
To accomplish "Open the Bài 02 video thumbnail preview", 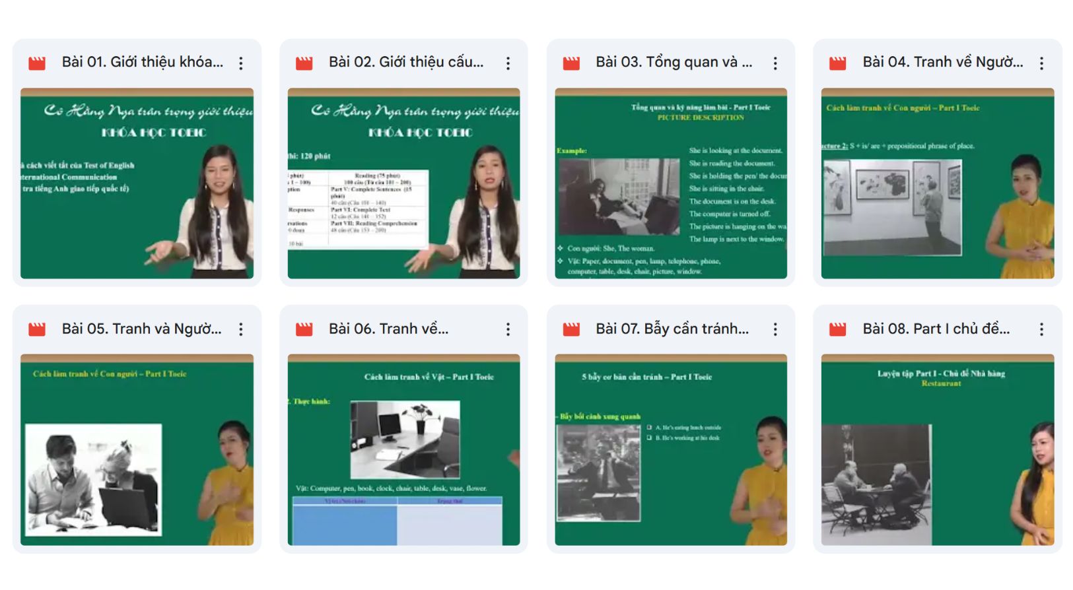I will click(403, 183).
